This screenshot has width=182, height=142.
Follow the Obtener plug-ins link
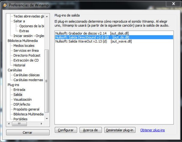pos(153,130)
